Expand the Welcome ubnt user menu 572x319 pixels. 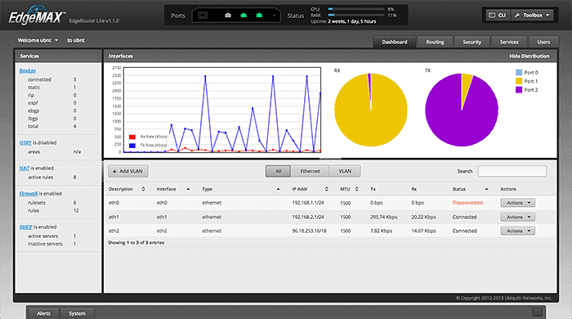(x=38, y=40)
